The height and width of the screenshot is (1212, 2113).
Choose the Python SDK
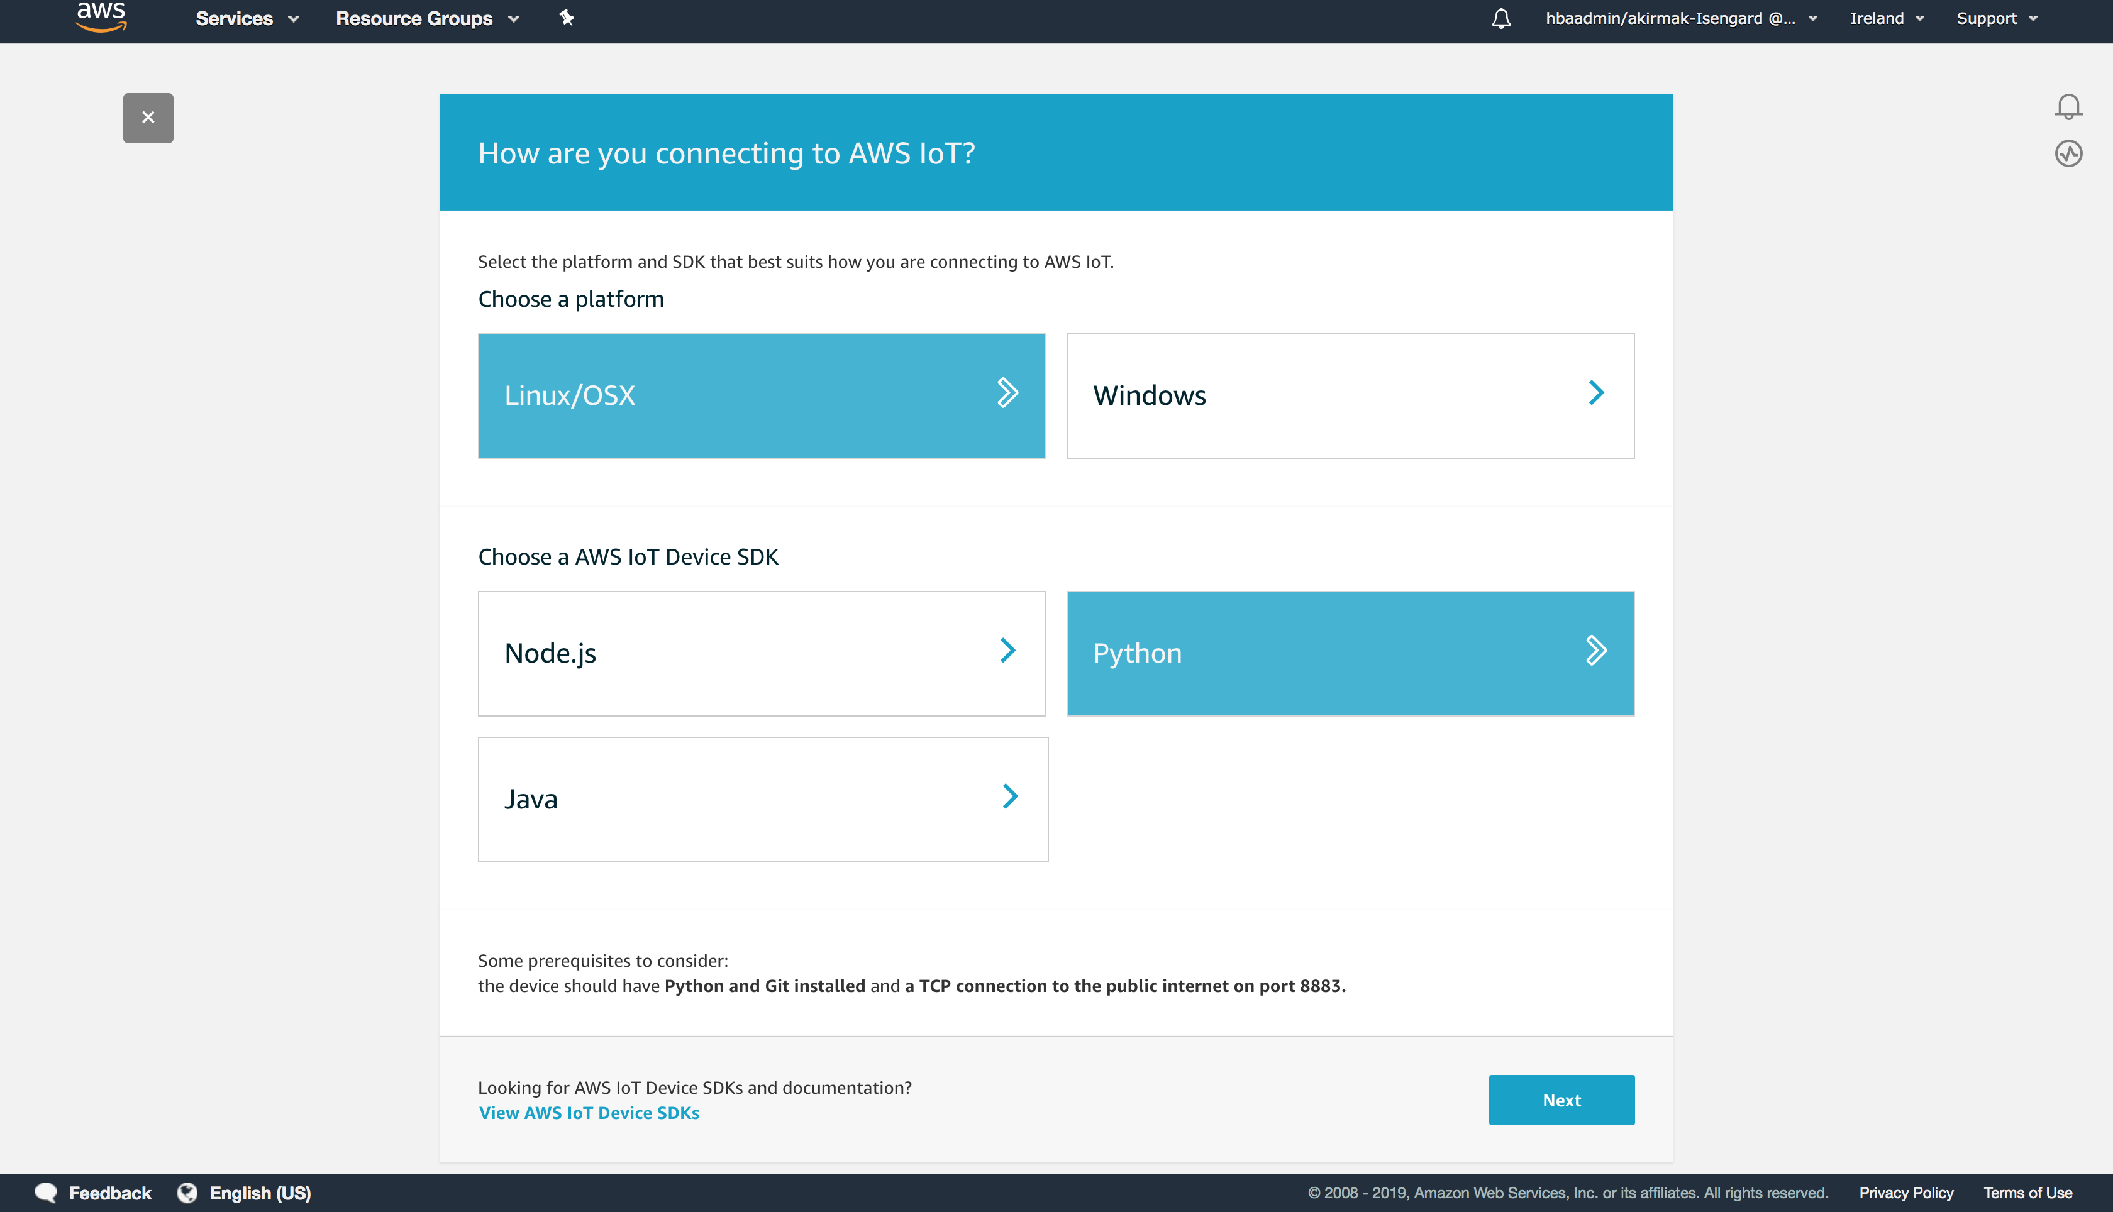(1350, 653)
